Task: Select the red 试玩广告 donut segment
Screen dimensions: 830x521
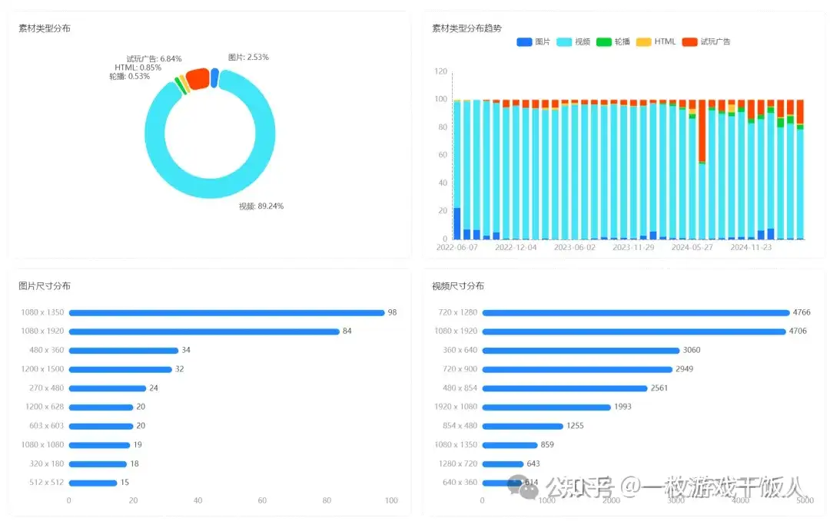Action: 198,79
